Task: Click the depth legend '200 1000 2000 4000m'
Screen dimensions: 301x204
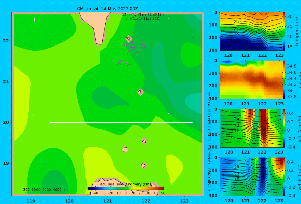Action: 44,190
